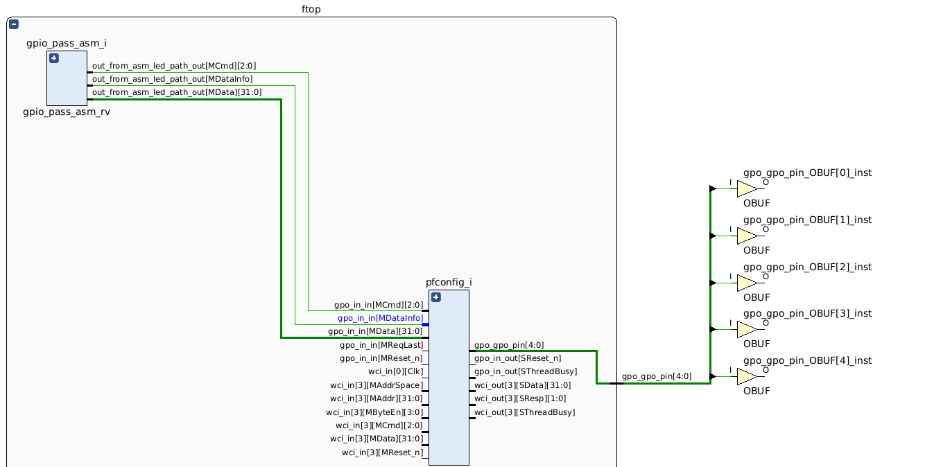This screenshot has width=925, height=467.
Task: Select the gpo_gpo_pin_OBUF[1]_inst buffer symbol
Action: 747,236
